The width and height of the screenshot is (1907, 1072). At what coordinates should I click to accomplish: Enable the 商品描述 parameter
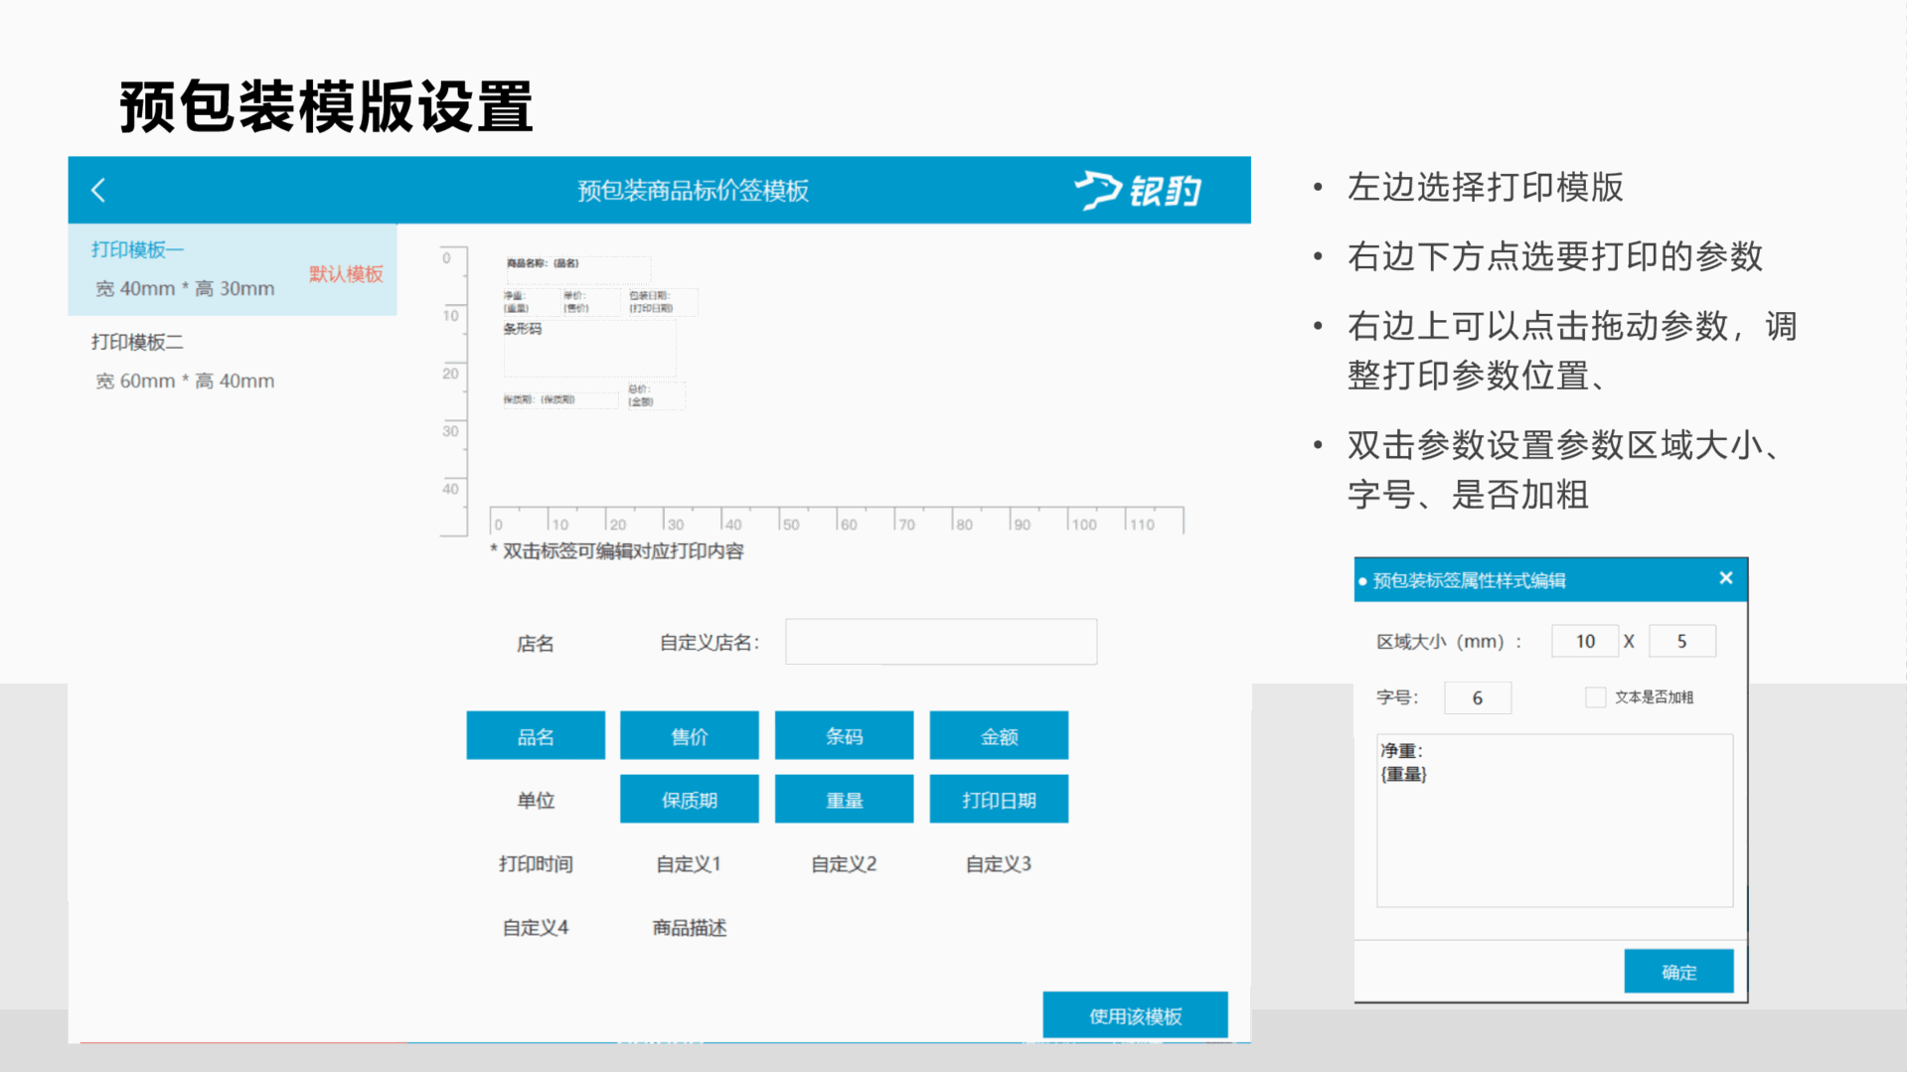[689, 927]
